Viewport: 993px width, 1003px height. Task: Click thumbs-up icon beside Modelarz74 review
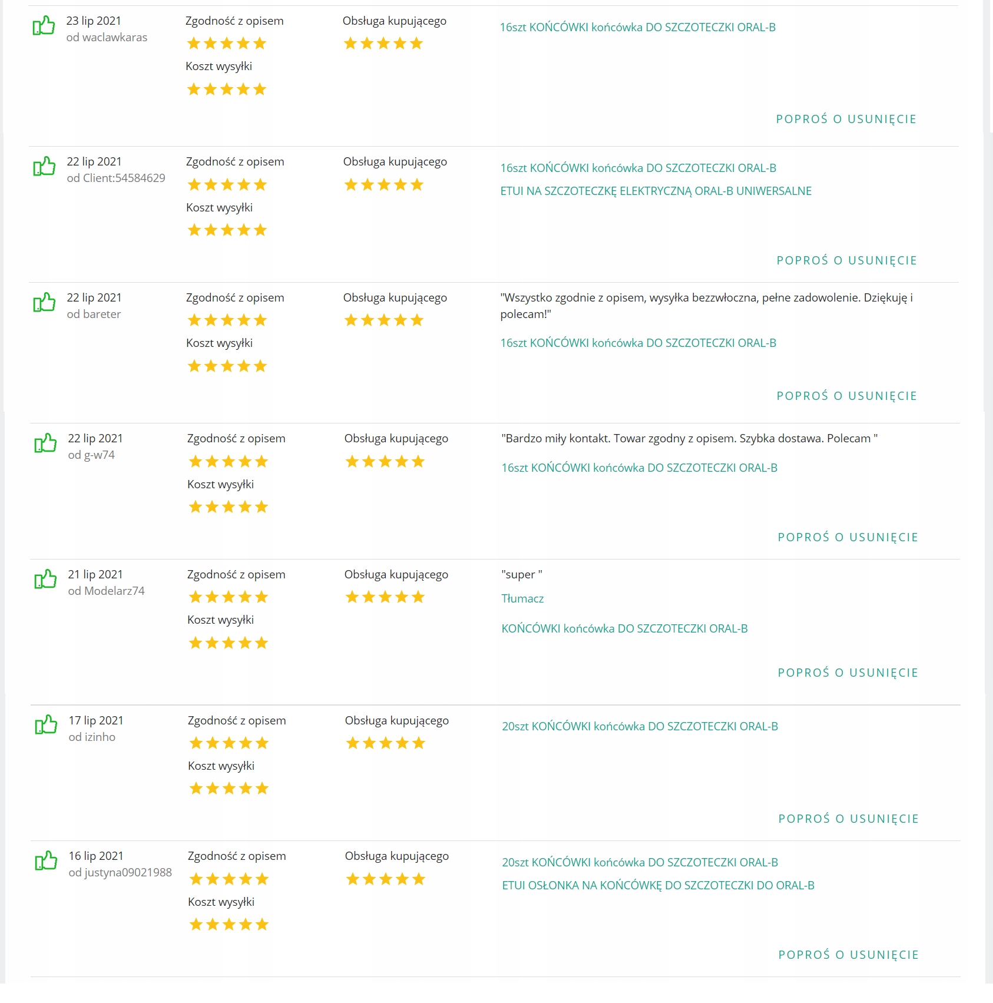[x=45, y=580]
